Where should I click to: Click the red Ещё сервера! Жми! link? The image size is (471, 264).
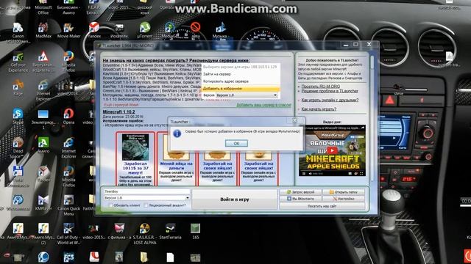click(x=121, y=105)
